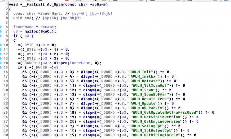Viewport: 231px width, 139px height.
Task: Click _BYTE cast on line 10
Action: 28,45
